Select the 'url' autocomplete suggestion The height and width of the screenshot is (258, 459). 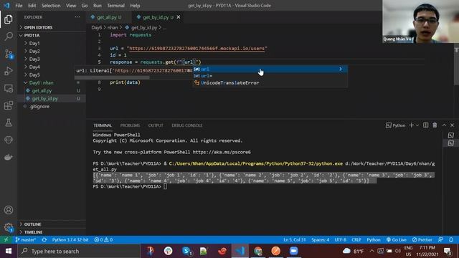pos(270,69)
